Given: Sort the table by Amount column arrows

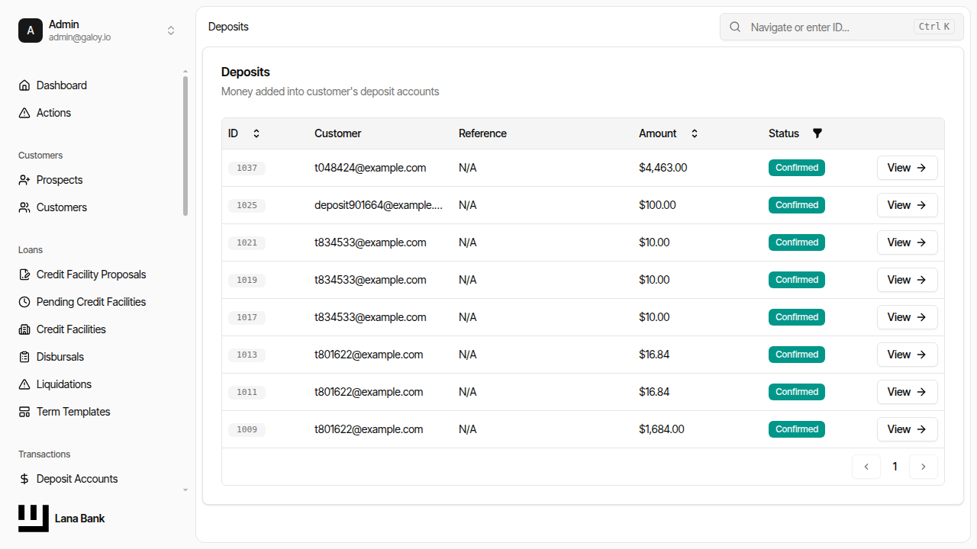Looking at the screenshot, I should click(x=695, y=133).
